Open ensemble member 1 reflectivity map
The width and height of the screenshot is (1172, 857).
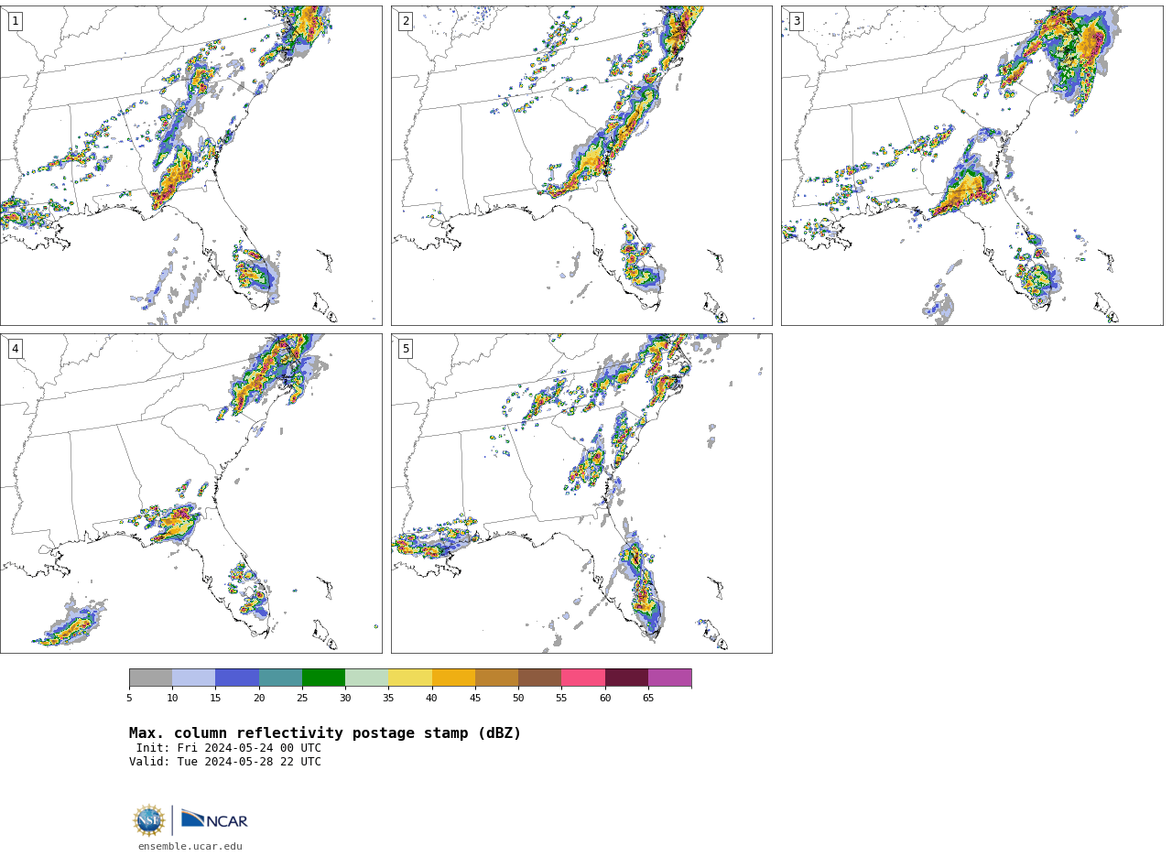tap(190, 166)
